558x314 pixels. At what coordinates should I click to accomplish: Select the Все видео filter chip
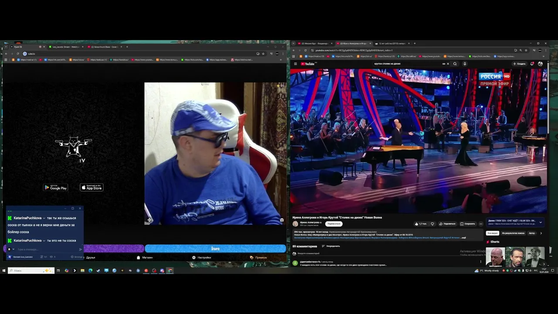[492, 233]
